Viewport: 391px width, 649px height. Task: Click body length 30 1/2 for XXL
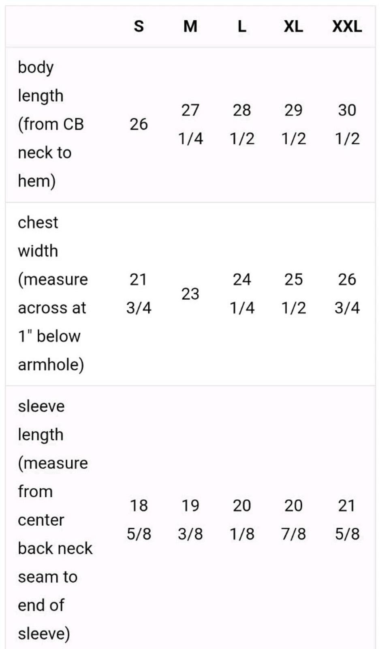pos(347,125)
